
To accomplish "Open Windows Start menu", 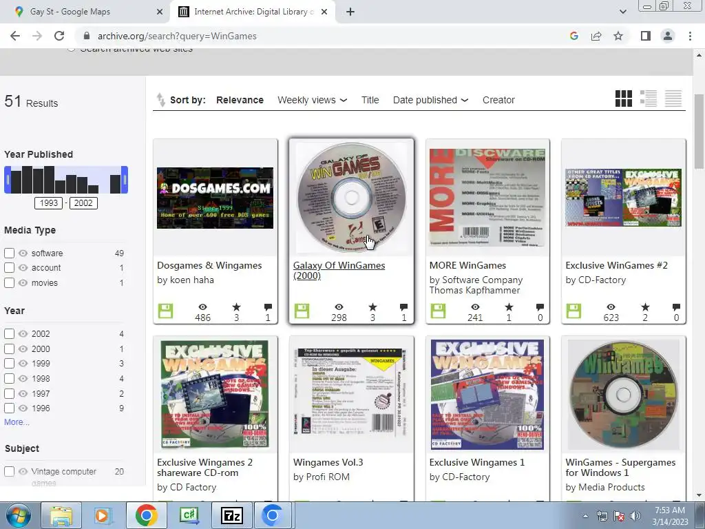I will (18, 515).
